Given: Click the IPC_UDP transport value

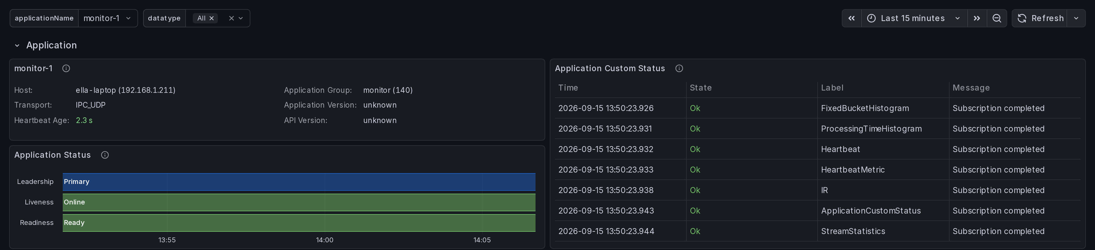Looking at the screenshot, I should [x=91, y=105].
